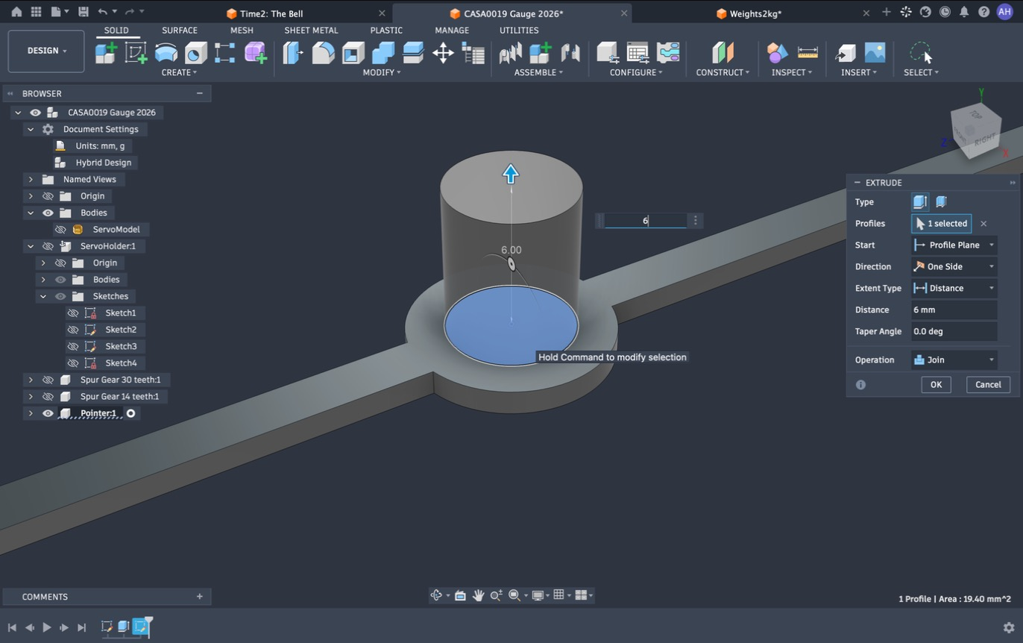1023x643 pixels.
Task: Click the Distance 6 mm input field
Action: [954, 310]
